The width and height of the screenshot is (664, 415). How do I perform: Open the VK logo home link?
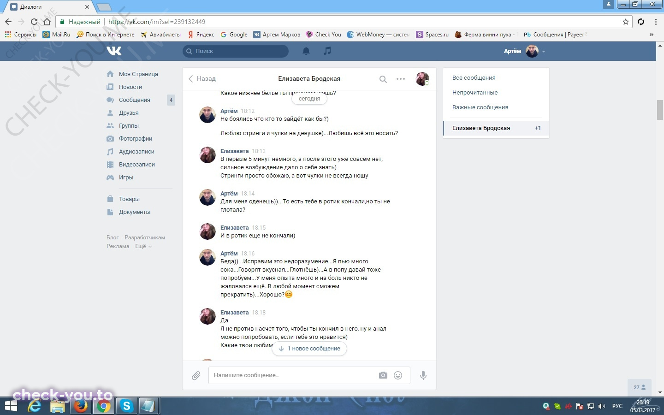pos(114,51)
